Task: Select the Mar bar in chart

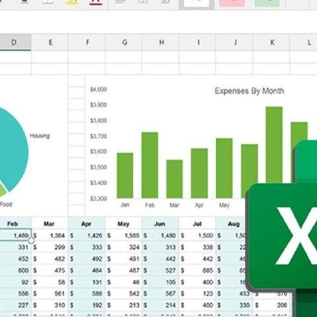Action: pos(174,179)
